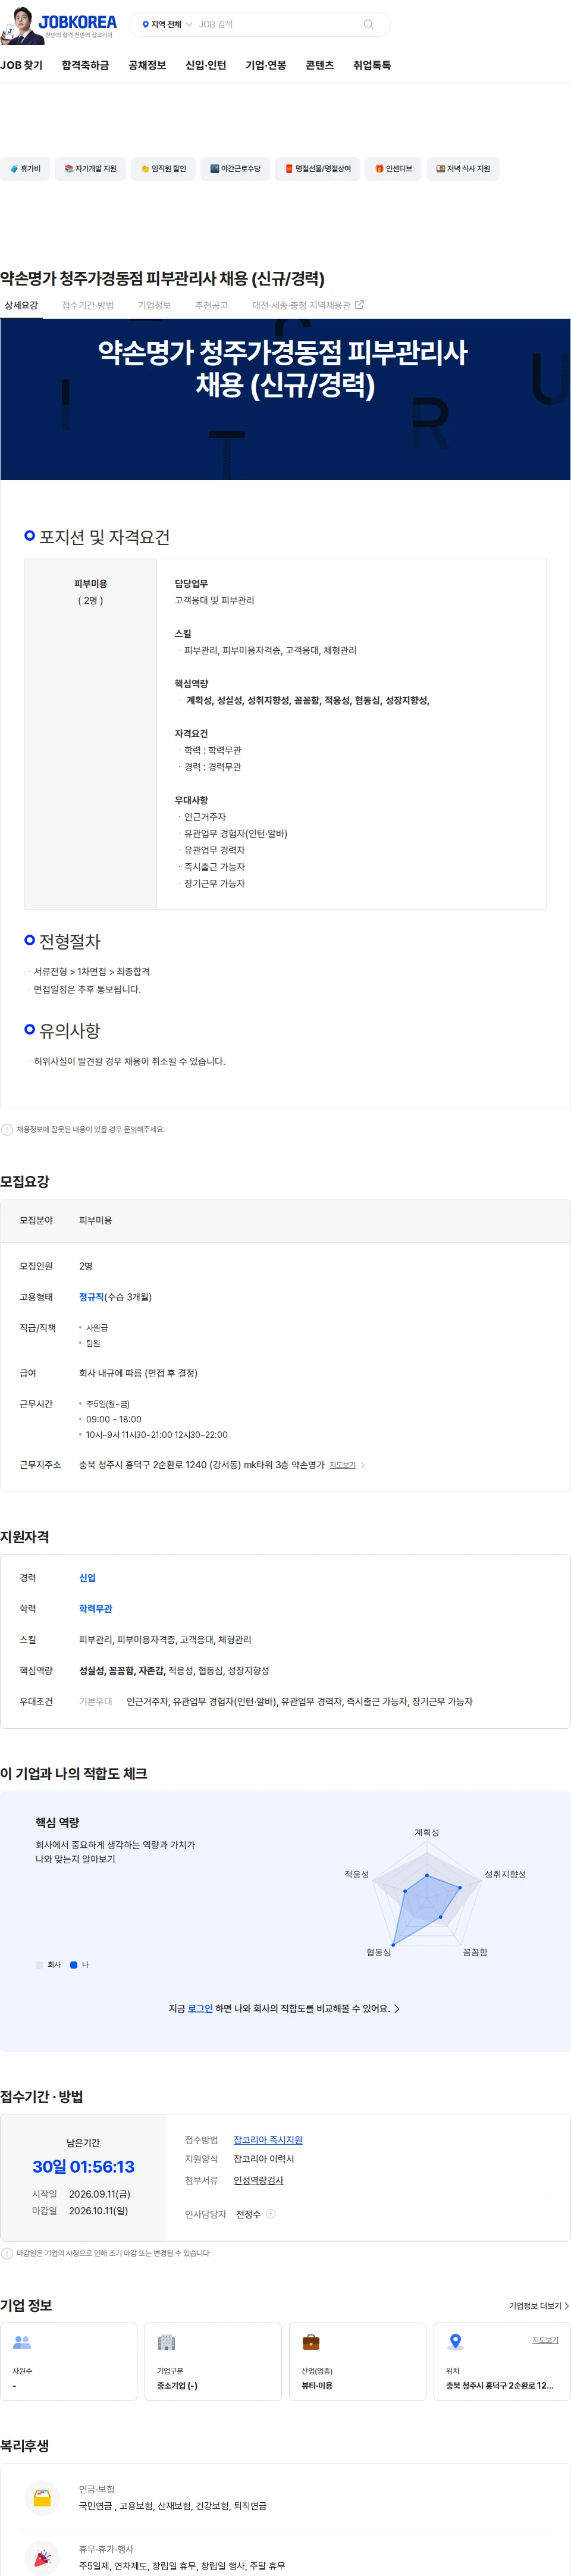The height and width of the screenshot is (2576, 571).
Task: Click the info icon beside 마감일은 notice
Action: (7, 2253)
